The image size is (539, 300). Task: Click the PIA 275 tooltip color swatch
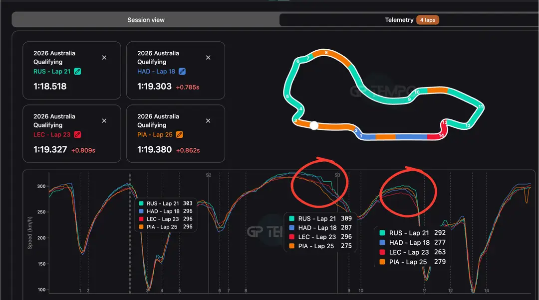coord(291,246)
